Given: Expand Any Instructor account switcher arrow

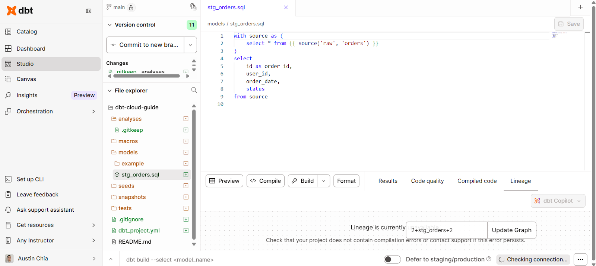Looking at the screenshot, I should point(93,240).
